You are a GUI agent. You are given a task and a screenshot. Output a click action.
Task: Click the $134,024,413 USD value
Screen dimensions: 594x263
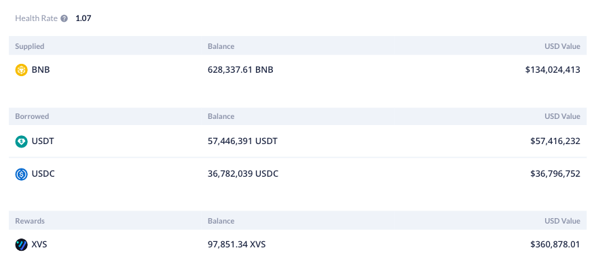pos(553,70)
